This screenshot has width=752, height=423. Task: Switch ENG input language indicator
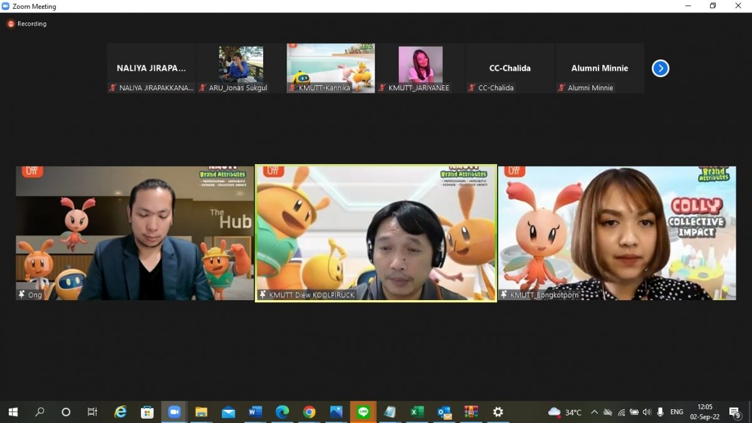coord(677,412)
